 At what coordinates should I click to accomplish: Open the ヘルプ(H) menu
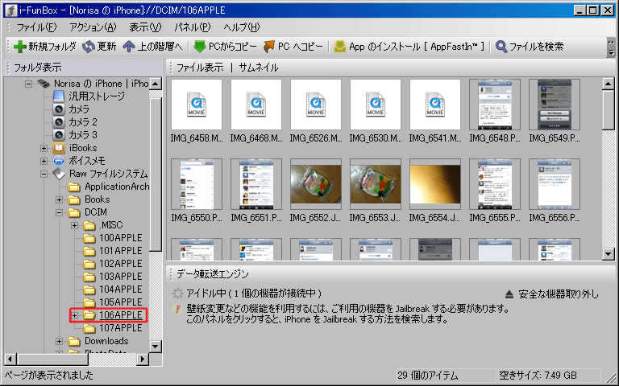pyautogui.click(x=242, y=27)
